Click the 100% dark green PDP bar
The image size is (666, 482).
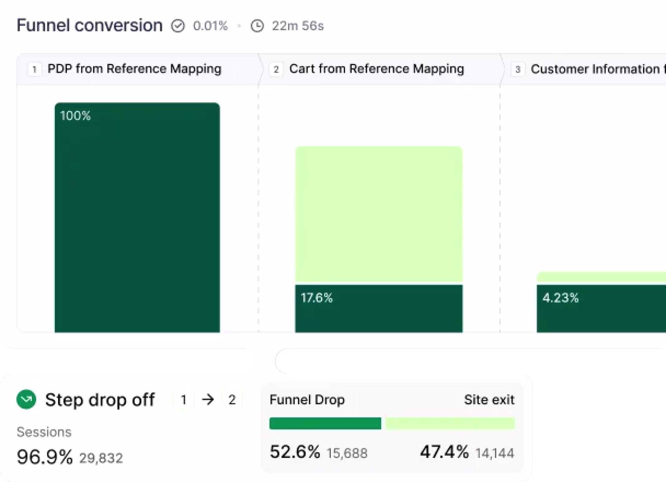(x=137, y=218)
